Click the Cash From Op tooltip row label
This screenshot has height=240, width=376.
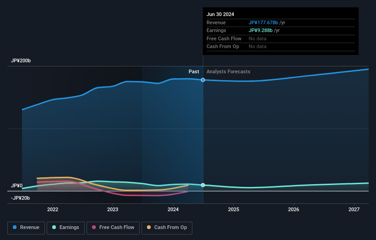tap(223, 47)
